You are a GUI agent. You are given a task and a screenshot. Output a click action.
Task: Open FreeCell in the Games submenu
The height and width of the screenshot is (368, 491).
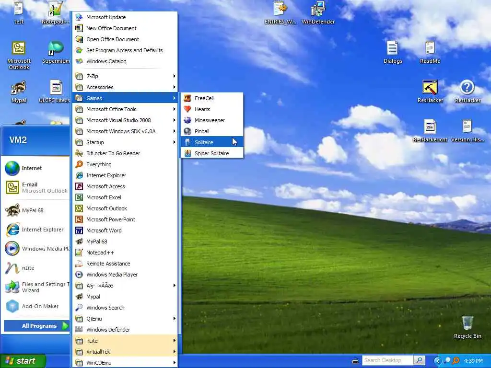point(212,98)
